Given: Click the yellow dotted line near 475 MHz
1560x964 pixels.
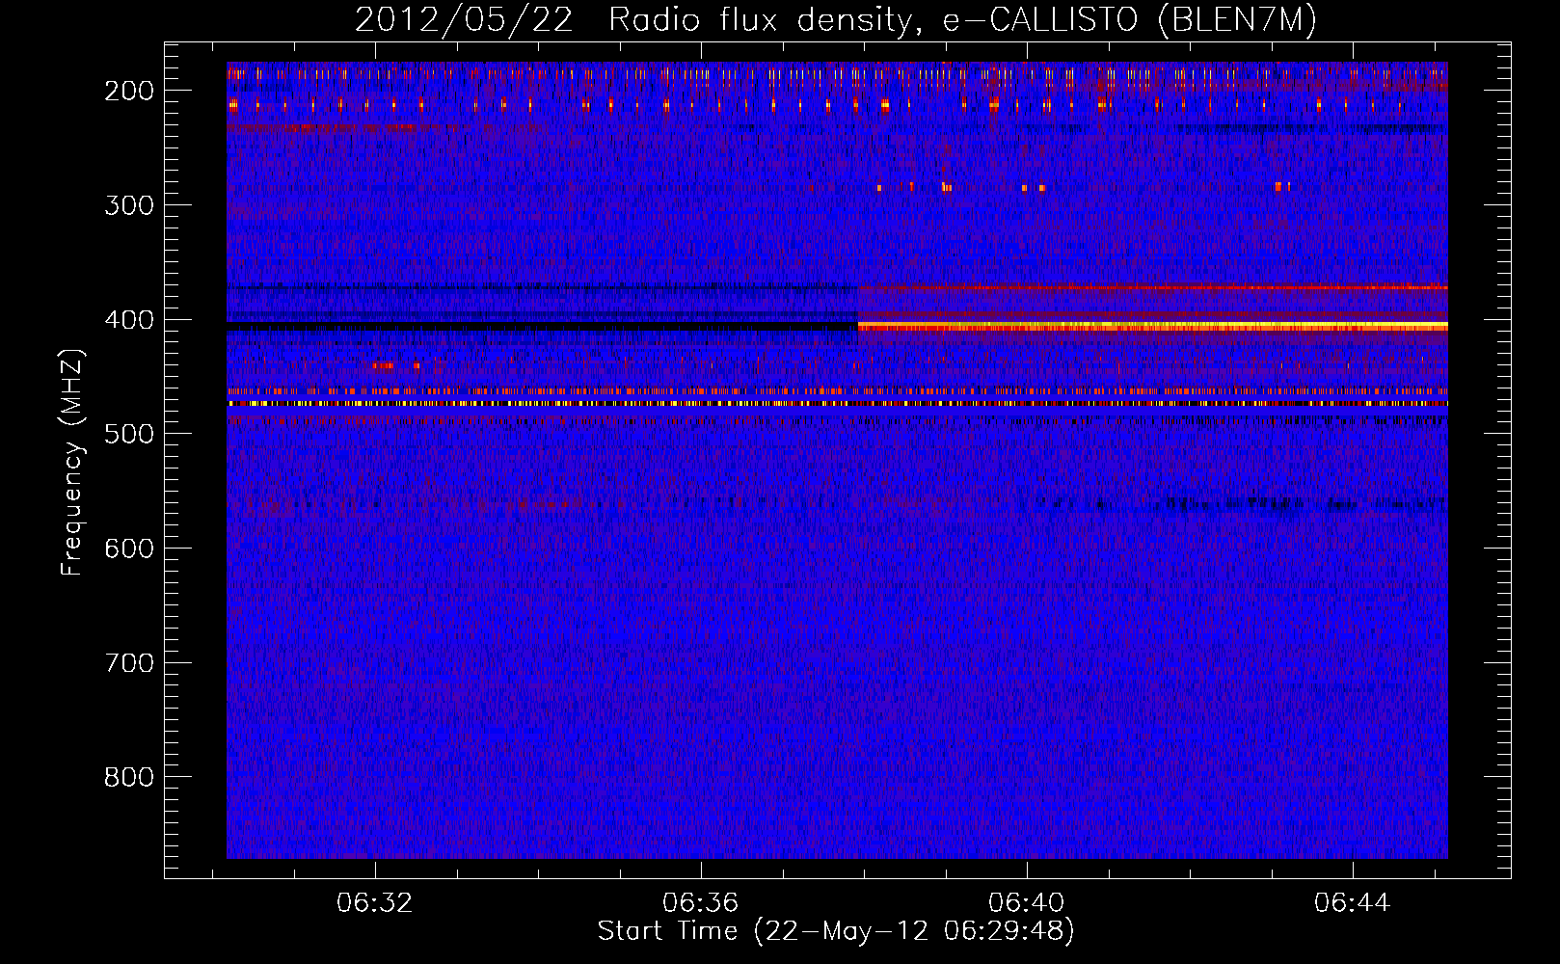Looking at the screenshot, I should (x=837, y=404).
